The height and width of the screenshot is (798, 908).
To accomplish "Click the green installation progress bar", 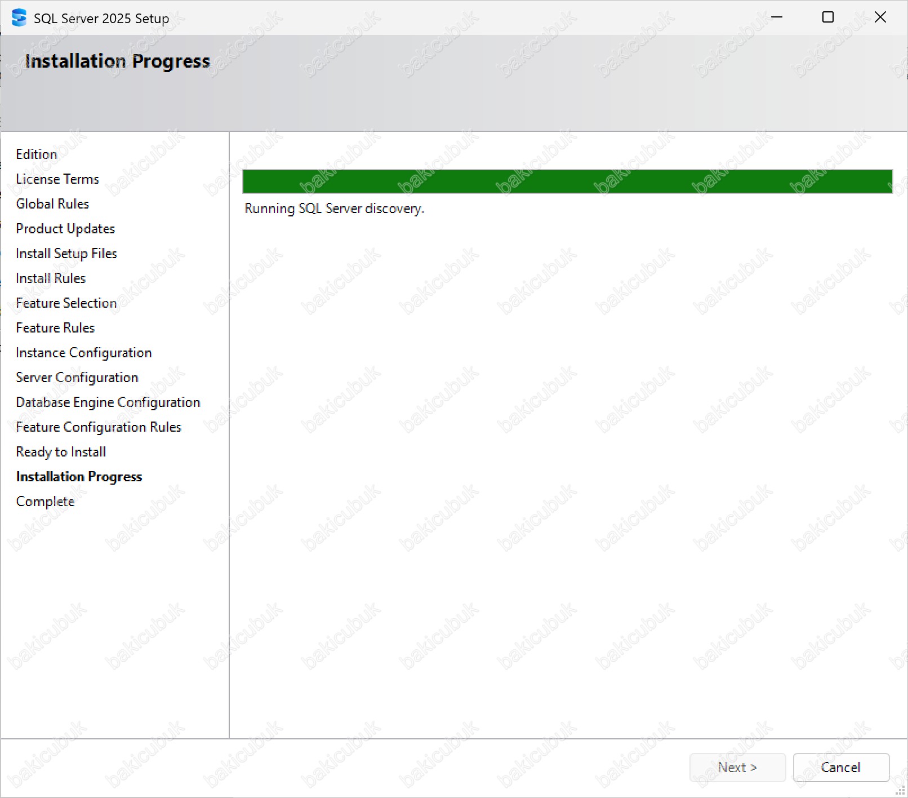I will pyautogui.click(x=567, y=181).
